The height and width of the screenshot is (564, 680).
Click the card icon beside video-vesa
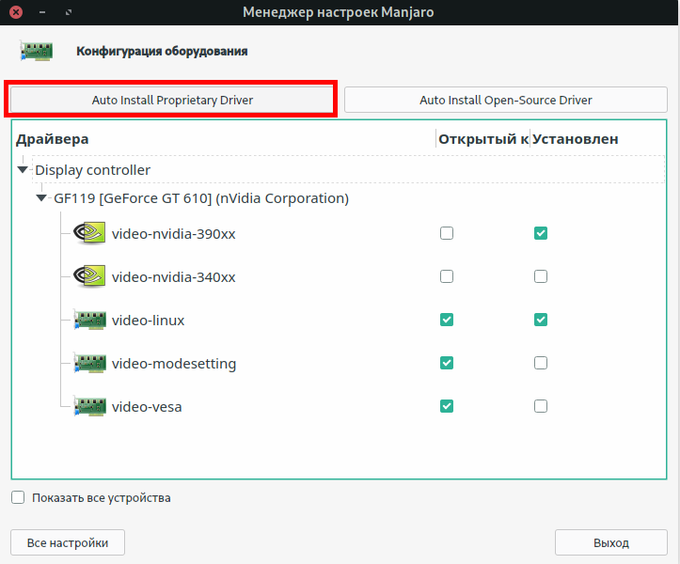pos(89,407)
